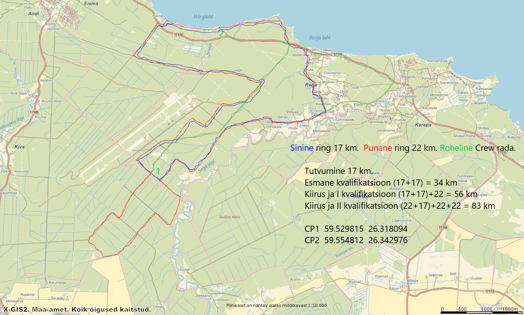The height and width of the screenshot is (315, 524).
Task: Click road shield 17169 near Kuuma
Action: 34,112
